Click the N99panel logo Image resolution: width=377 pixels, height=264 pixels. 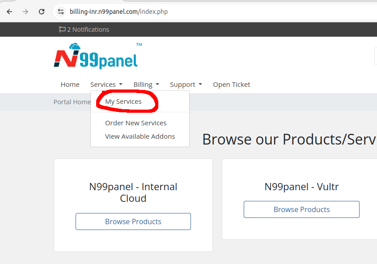click(x=96, y=55)
